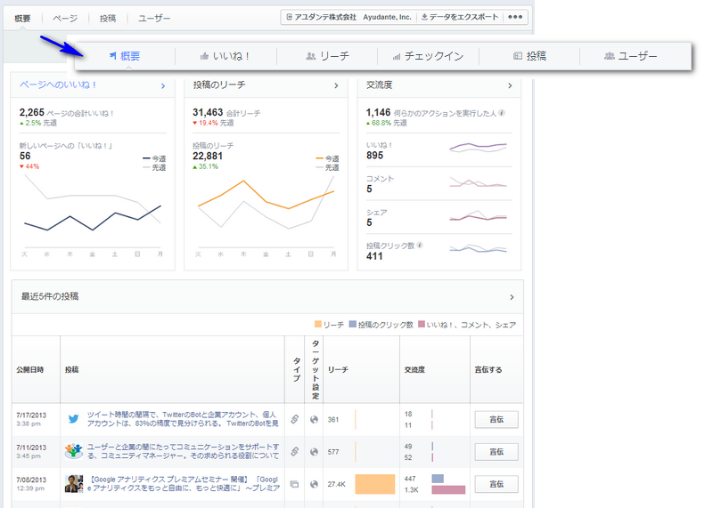
Task: Click the orange 今週 legend in reach chart
Action: click(327, 158)
